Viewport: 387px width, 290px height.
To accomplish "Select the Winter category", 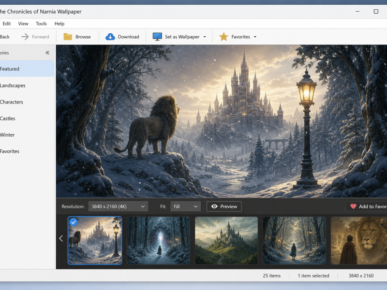I will coord(27,135).
